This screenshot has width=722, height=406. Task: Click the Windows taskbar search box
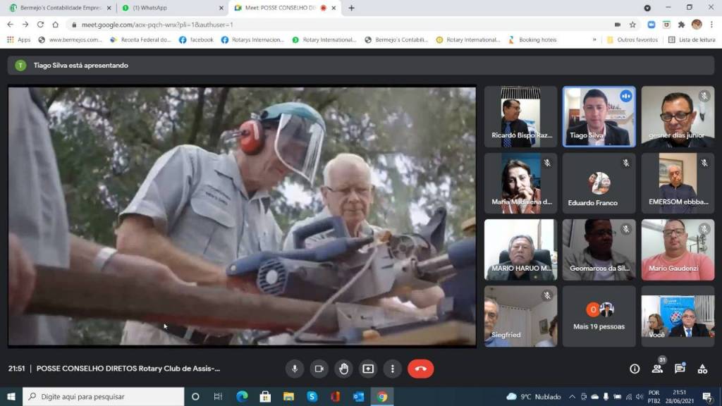pos(106,397)
